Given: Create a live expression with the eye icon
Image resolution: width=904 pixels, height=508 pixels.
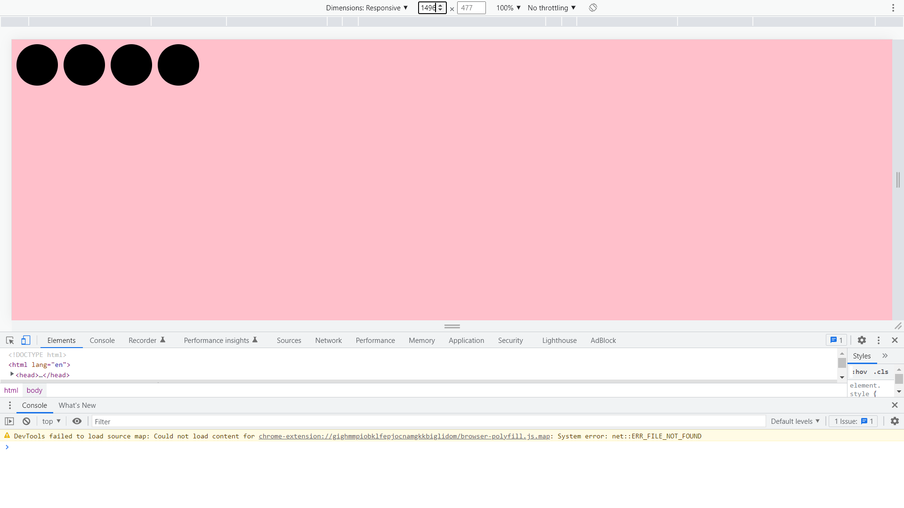Looking at the screenshot, I should pos(77,421).
